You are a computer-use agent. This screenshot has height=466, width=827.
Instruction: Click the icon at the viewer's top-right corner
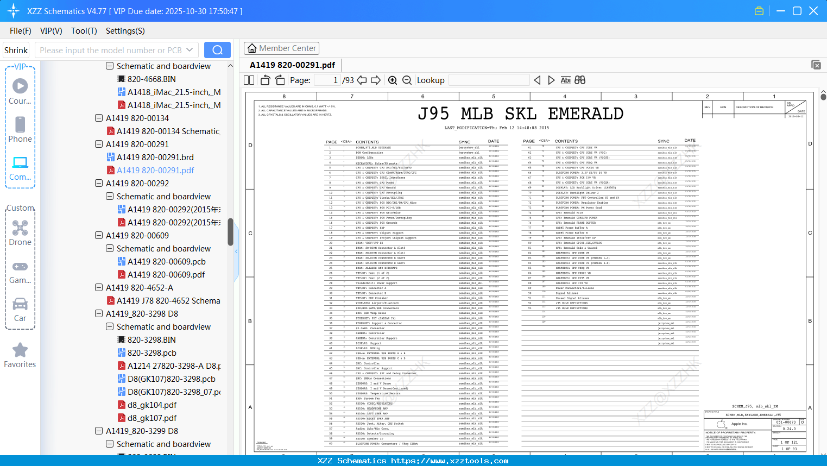point(816,65)
